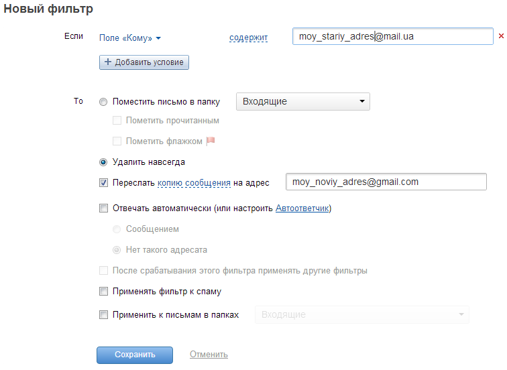
Task: Focus the forwarding address gmail field
Action: pyautogui.click(x=386, y=182)
